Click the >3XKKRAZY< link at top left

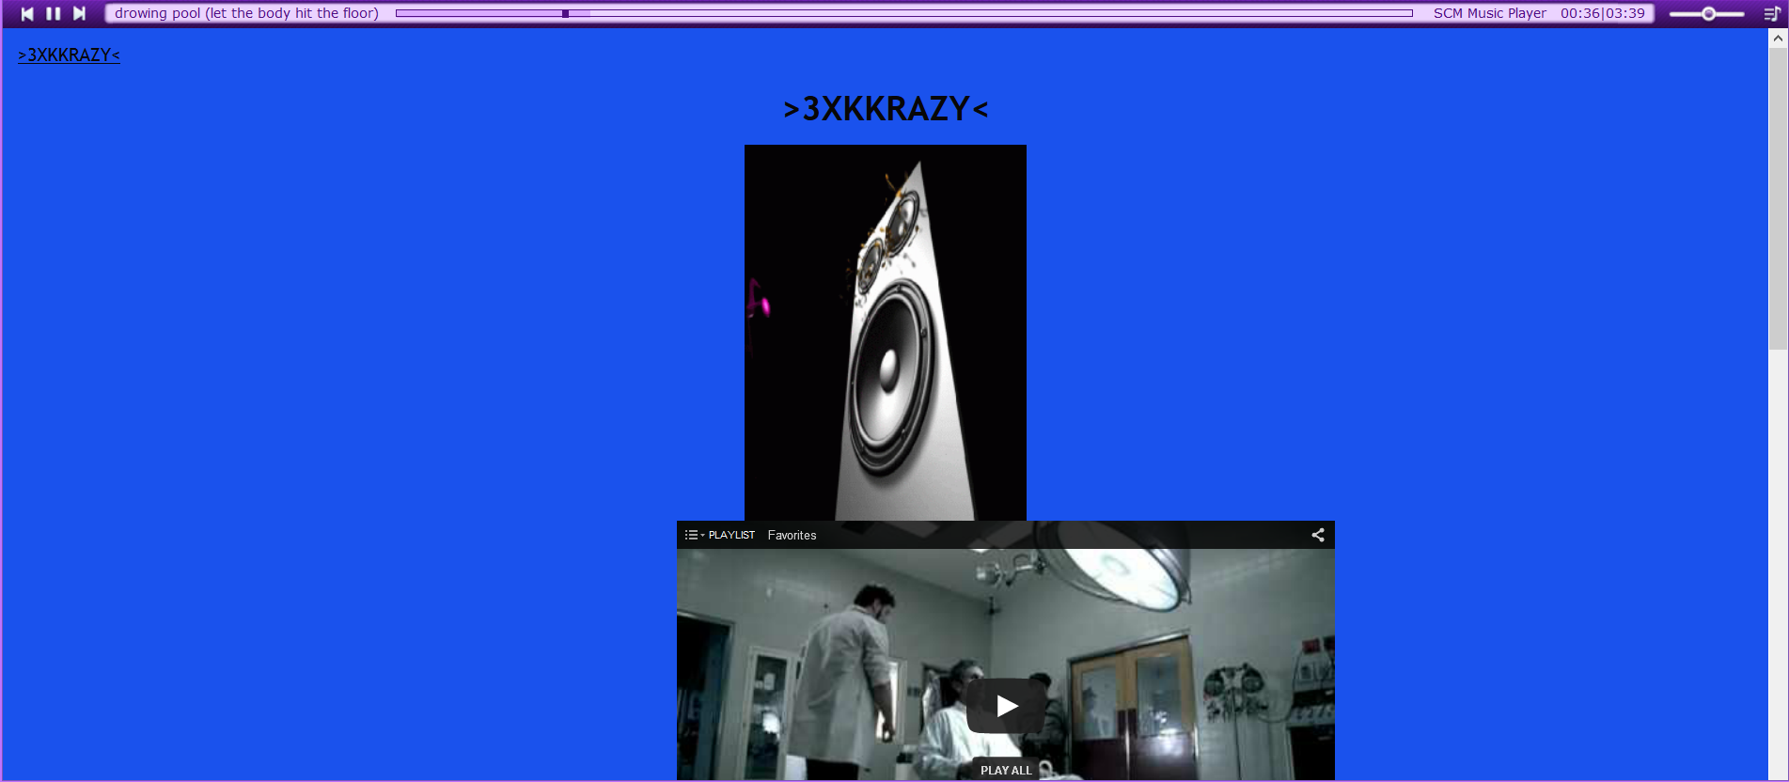69,55
